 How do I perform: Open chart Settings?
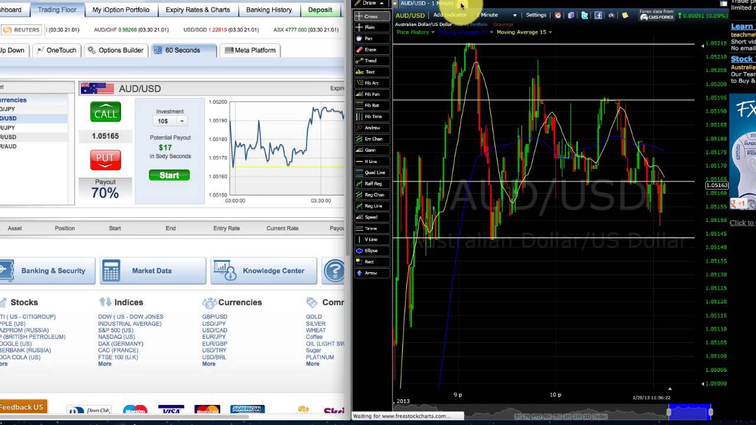(x=536, y=15)
